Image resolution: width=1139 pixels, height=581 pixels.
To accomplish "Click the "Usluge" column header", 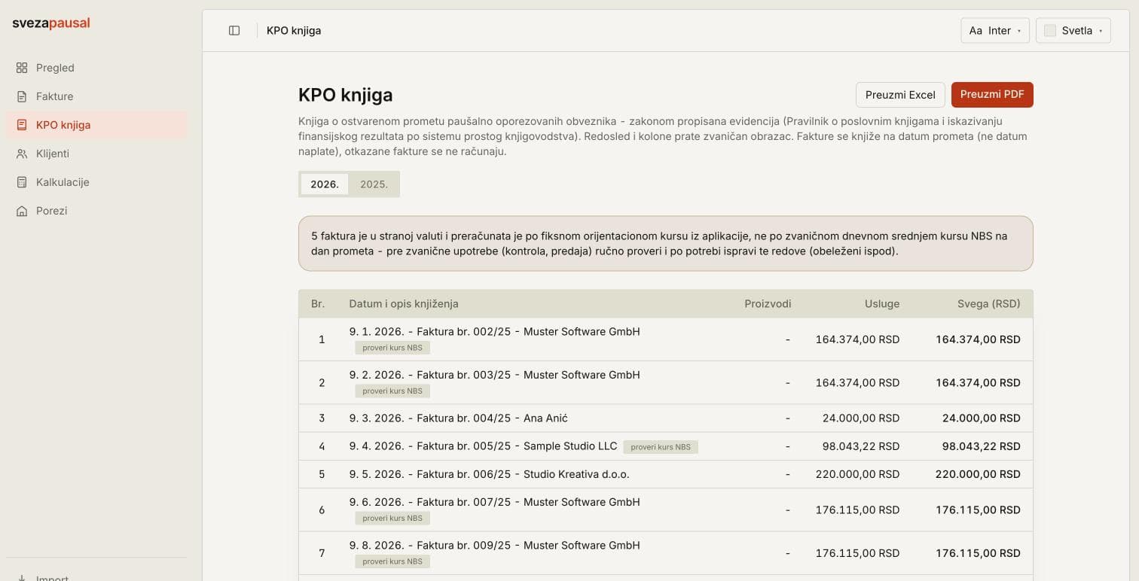I will 882,304.
